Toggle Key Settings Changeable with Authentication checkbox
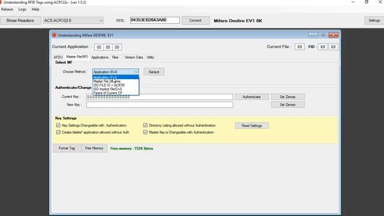Image resolution: width=384 pixels, height=216 pixels. tap(58, 125)
